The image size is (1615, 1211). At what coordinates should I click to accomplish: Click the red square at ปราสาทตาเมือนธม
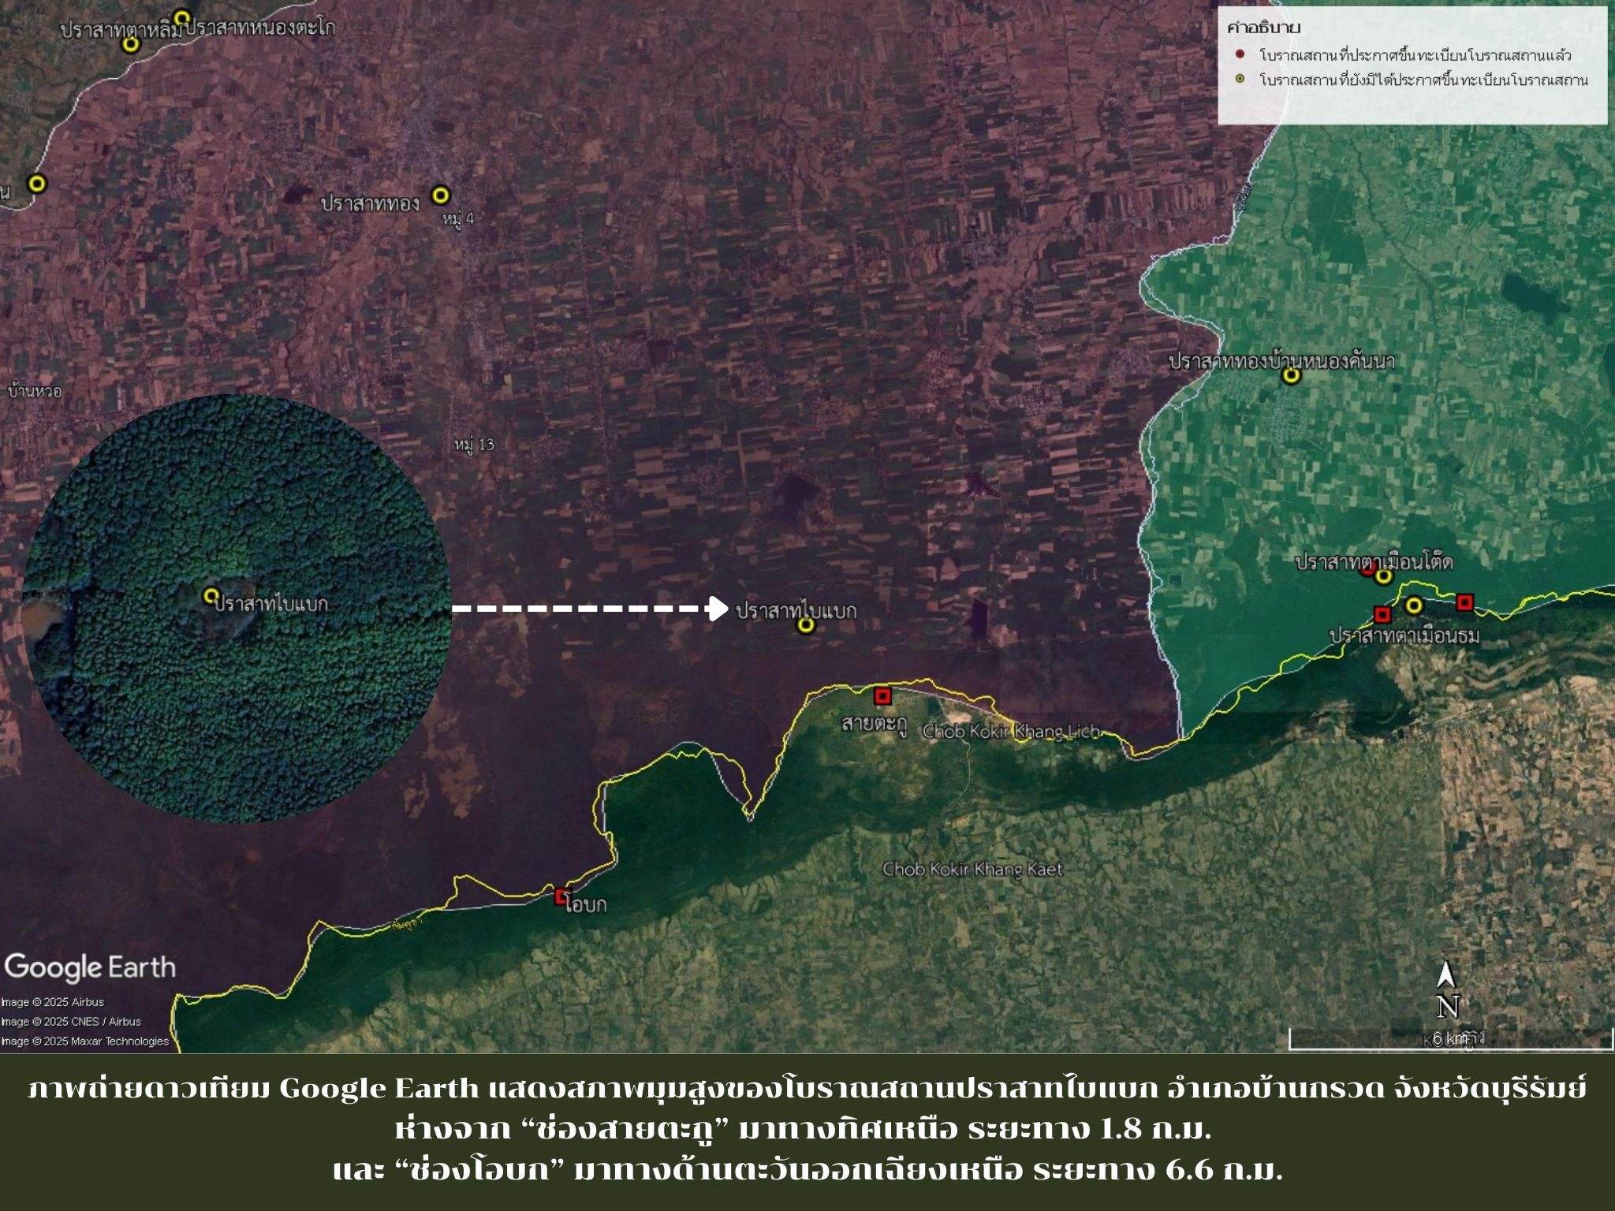pyautogui.click(x=1382, y=614)
